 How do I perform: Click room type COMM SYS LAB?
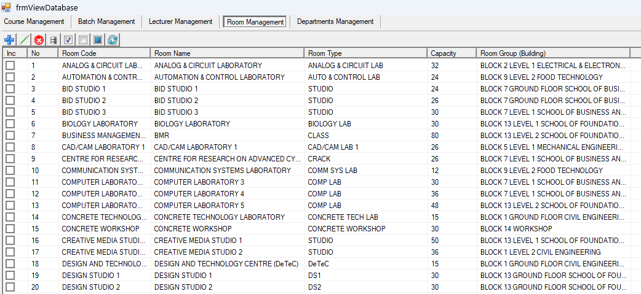[x=332, y=171]
